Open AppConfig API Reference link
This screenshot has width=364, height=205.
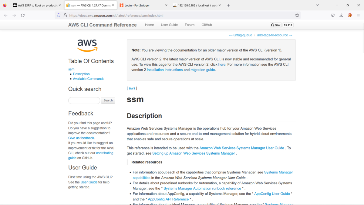tap(168, 199)
